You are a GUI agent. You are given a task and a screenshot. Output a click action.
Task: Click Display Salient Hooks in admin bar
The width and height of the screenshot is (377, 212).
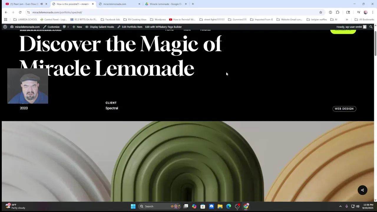point(100,27)
